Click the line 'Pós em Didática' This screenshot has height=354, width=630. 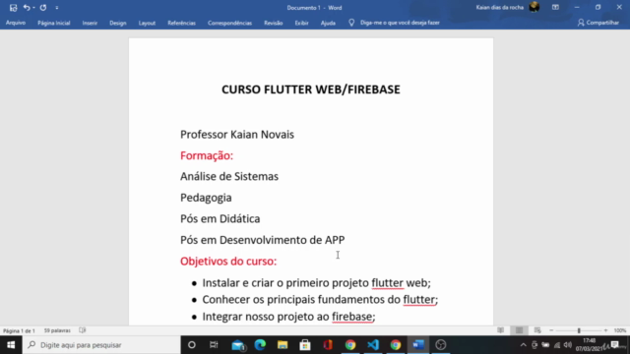220,218
